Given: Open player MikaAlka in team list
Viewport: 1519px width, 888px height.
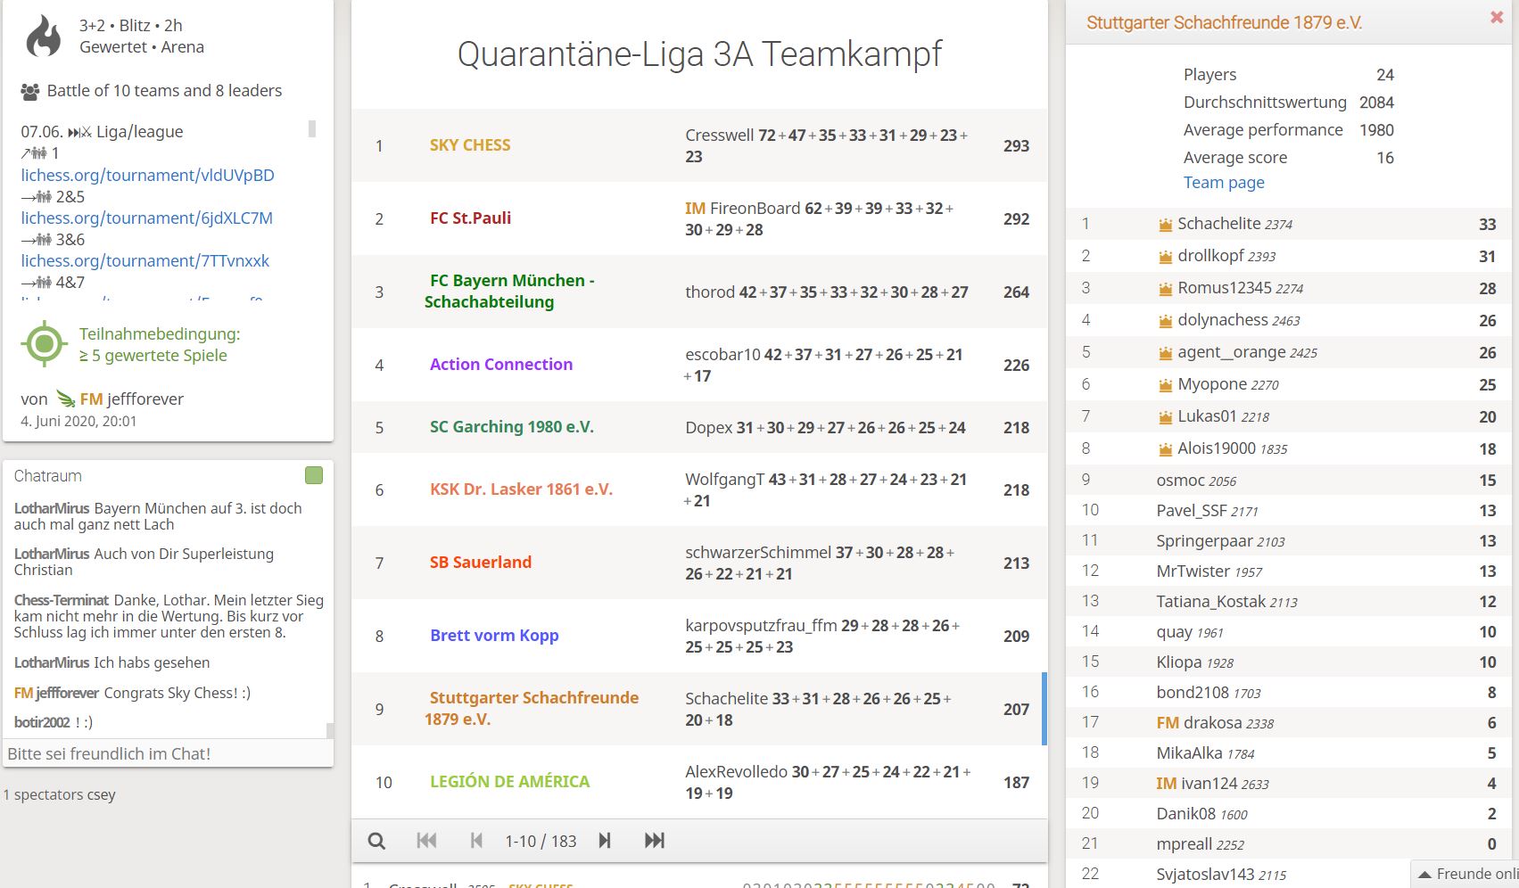Looking at the screenshot, I should pos(1205,753).
